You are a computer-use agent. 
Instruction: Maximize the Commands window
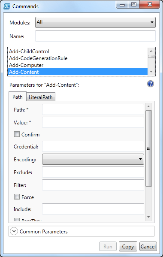(134, 4)
